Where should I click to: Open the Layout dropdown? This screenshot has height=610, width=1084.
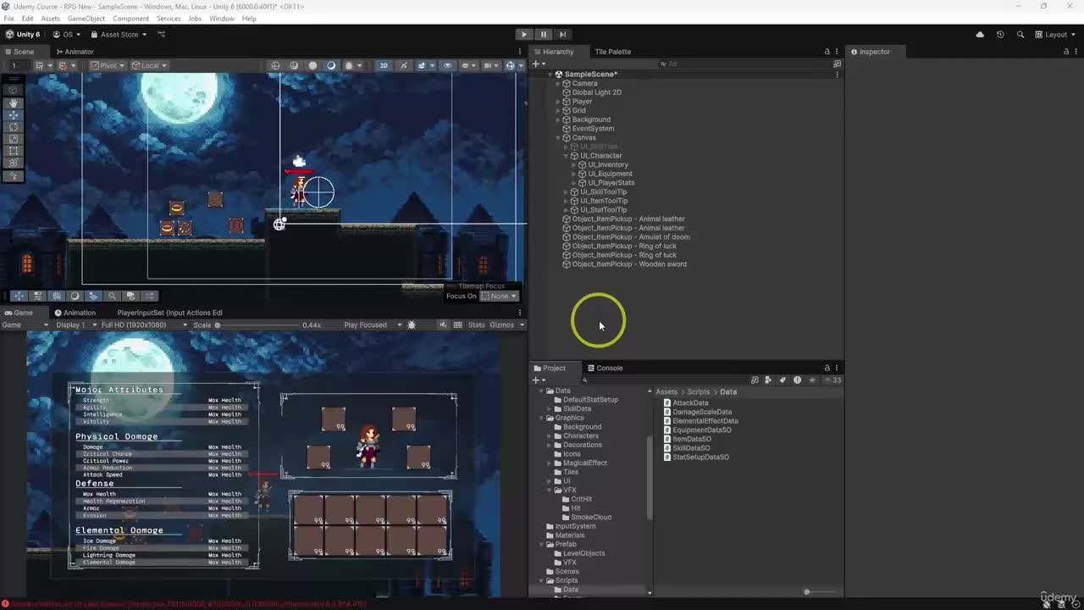point(1055,35)
